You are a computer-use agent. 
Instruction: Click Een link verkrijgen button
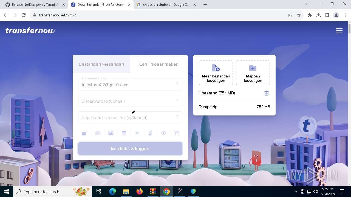[x=130, y=149]
